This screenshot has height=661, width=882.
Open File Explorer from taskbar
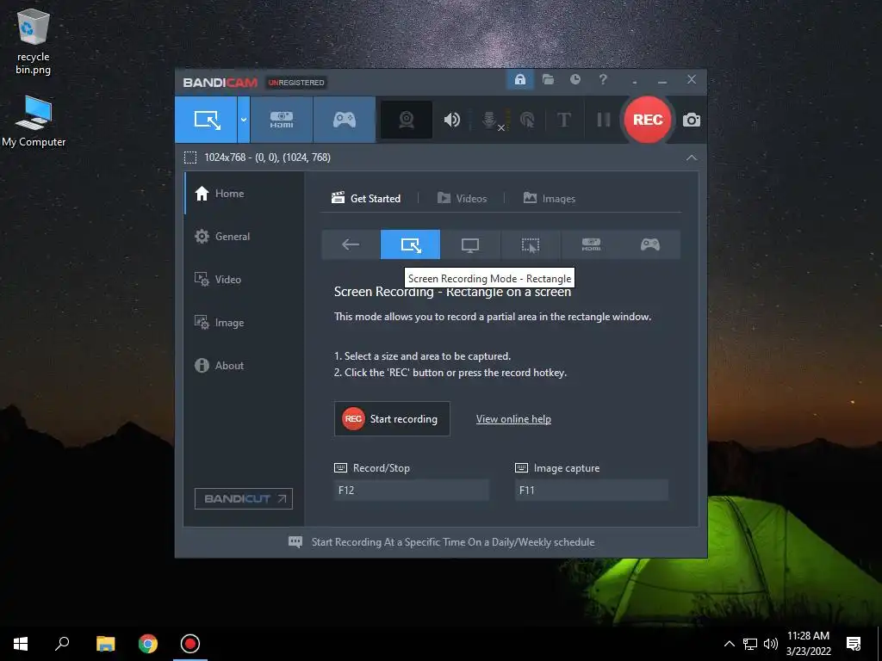pyautogui.click(x=105, y=644)
